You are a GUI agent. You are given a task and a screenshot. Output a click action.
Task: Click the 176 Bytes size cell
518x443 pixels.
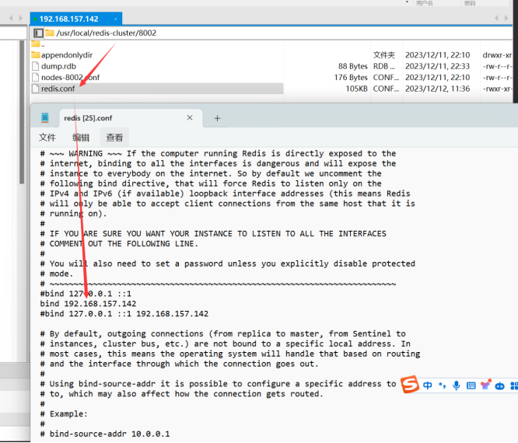tap(351, 78)
